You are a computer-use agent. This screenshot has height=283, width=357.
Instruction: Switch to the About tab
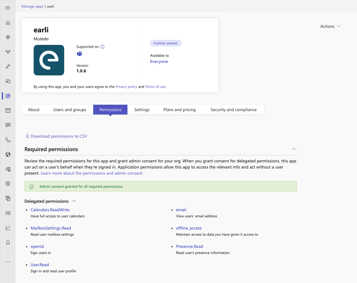point(34,110)
